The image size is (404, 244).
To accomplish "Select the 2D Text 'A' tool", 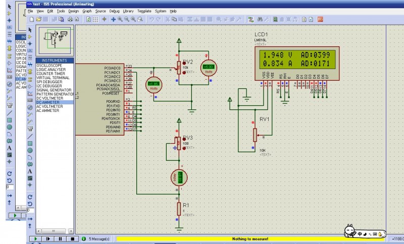I will [x=30, y=171].
